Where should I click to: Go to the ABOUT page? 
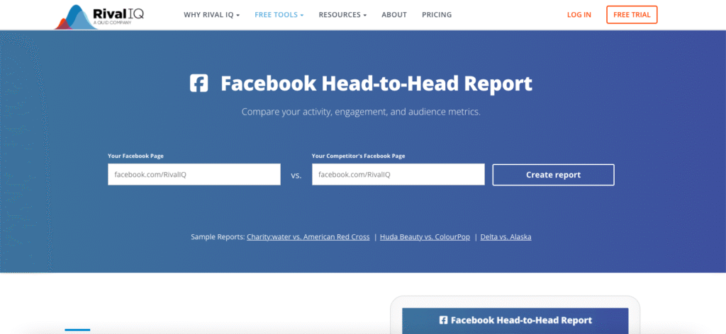(394, 15)
